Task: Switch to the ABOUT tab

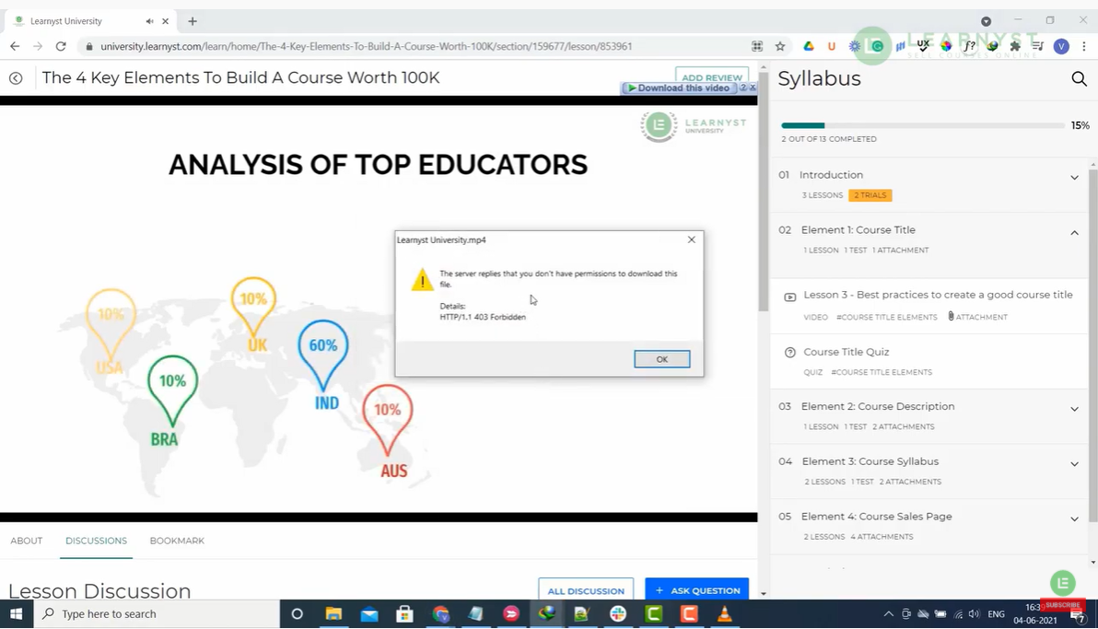Action: coord(27,541)
